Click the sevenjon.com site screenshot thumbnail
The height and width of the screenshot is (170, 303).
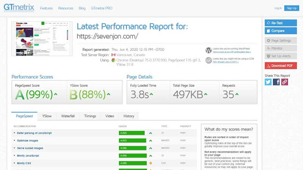tap(42, 39)
